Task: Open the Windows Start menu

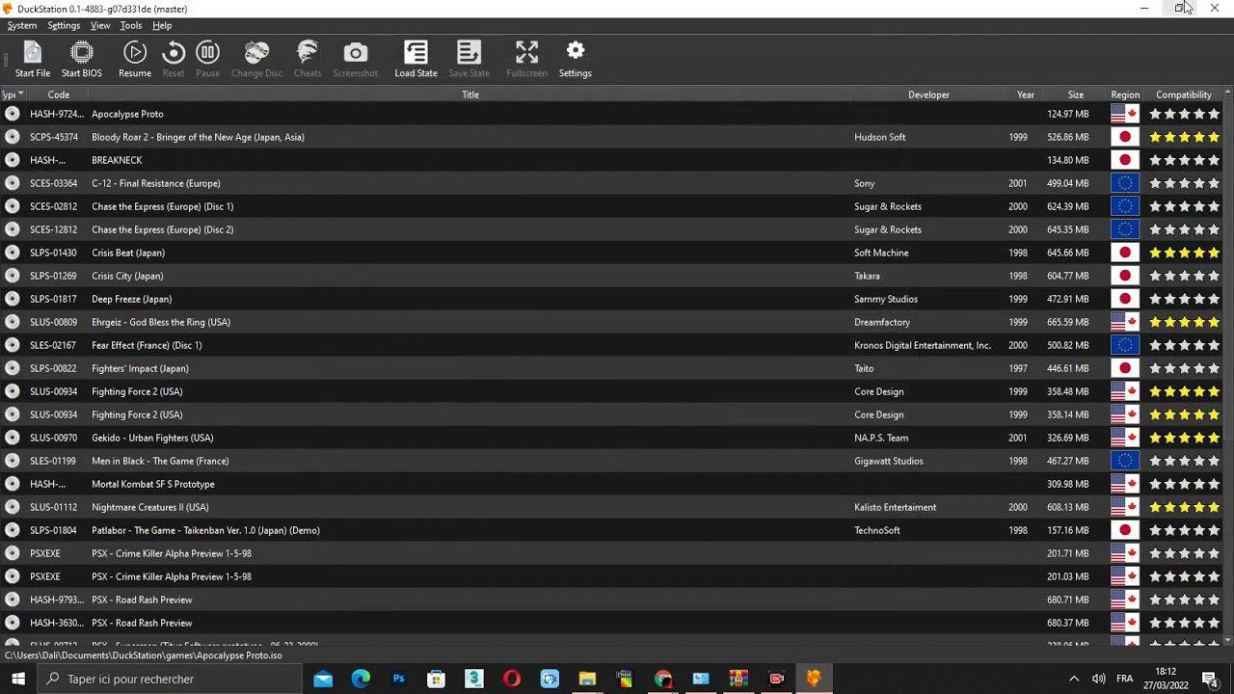Action: coord(18,679)
